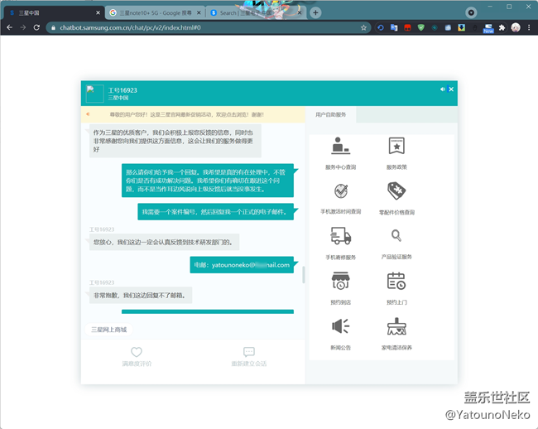The width and height of the screenshot is (538, 429).
Task: Click the promotional notice banner text
Action: tap(187, 114)
